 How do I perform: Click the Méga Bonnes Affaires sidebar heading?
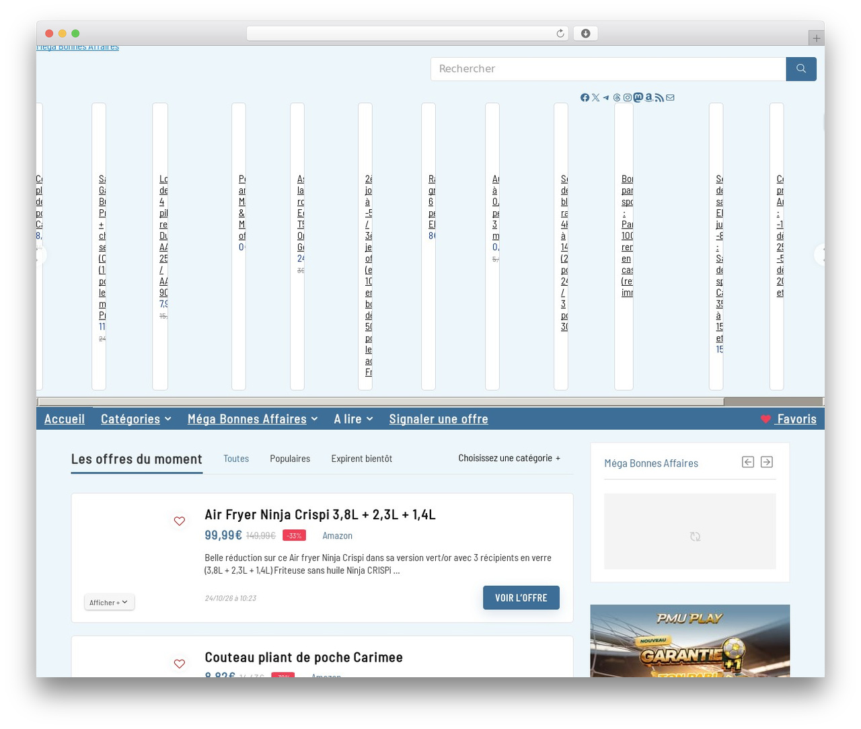point(651,463)
